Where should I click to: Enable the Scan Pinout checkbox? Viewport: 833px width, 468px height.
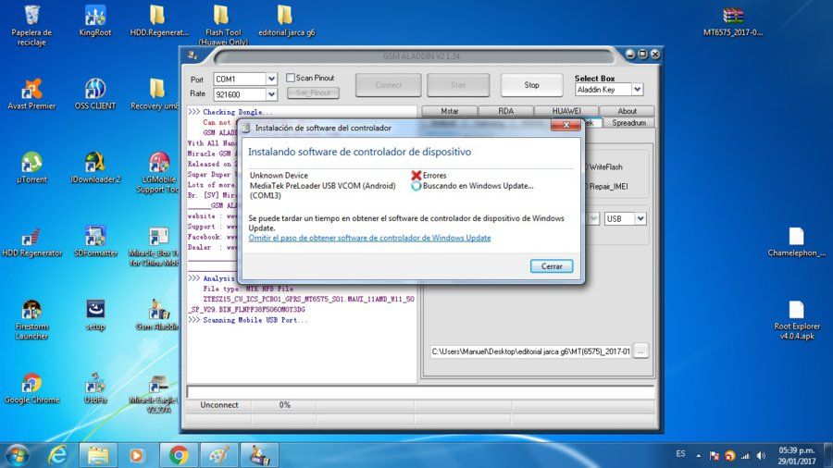pyautogui.click(x=291, y=78)
